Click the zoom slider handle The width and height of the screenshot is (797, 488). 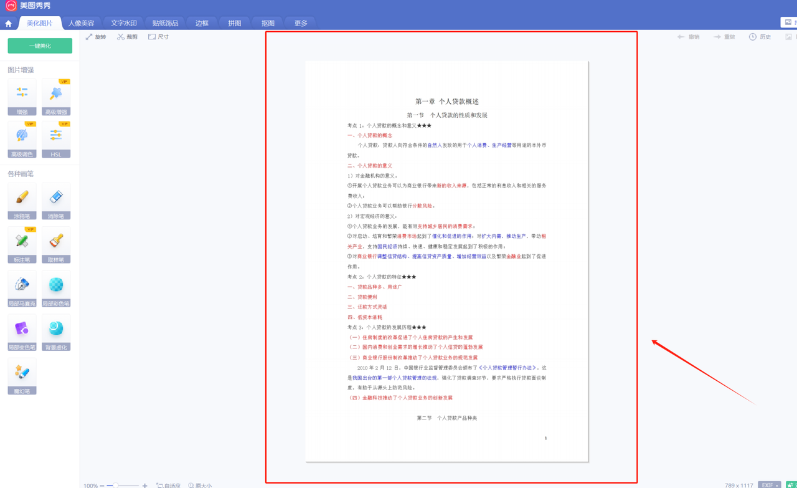coord(115,485)
